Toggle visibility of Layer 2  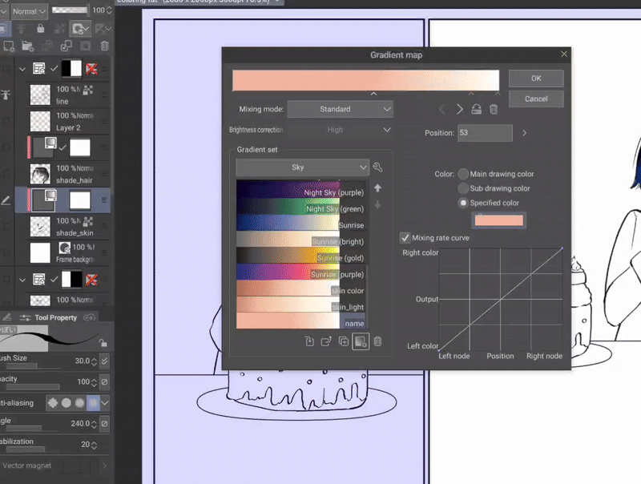point(6,121)
